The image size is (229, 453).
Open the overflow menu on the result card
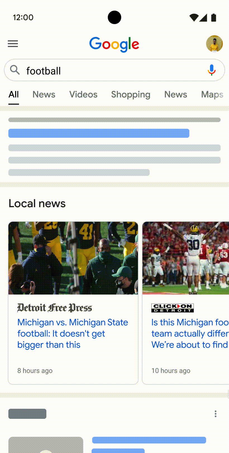coord(215,414)
